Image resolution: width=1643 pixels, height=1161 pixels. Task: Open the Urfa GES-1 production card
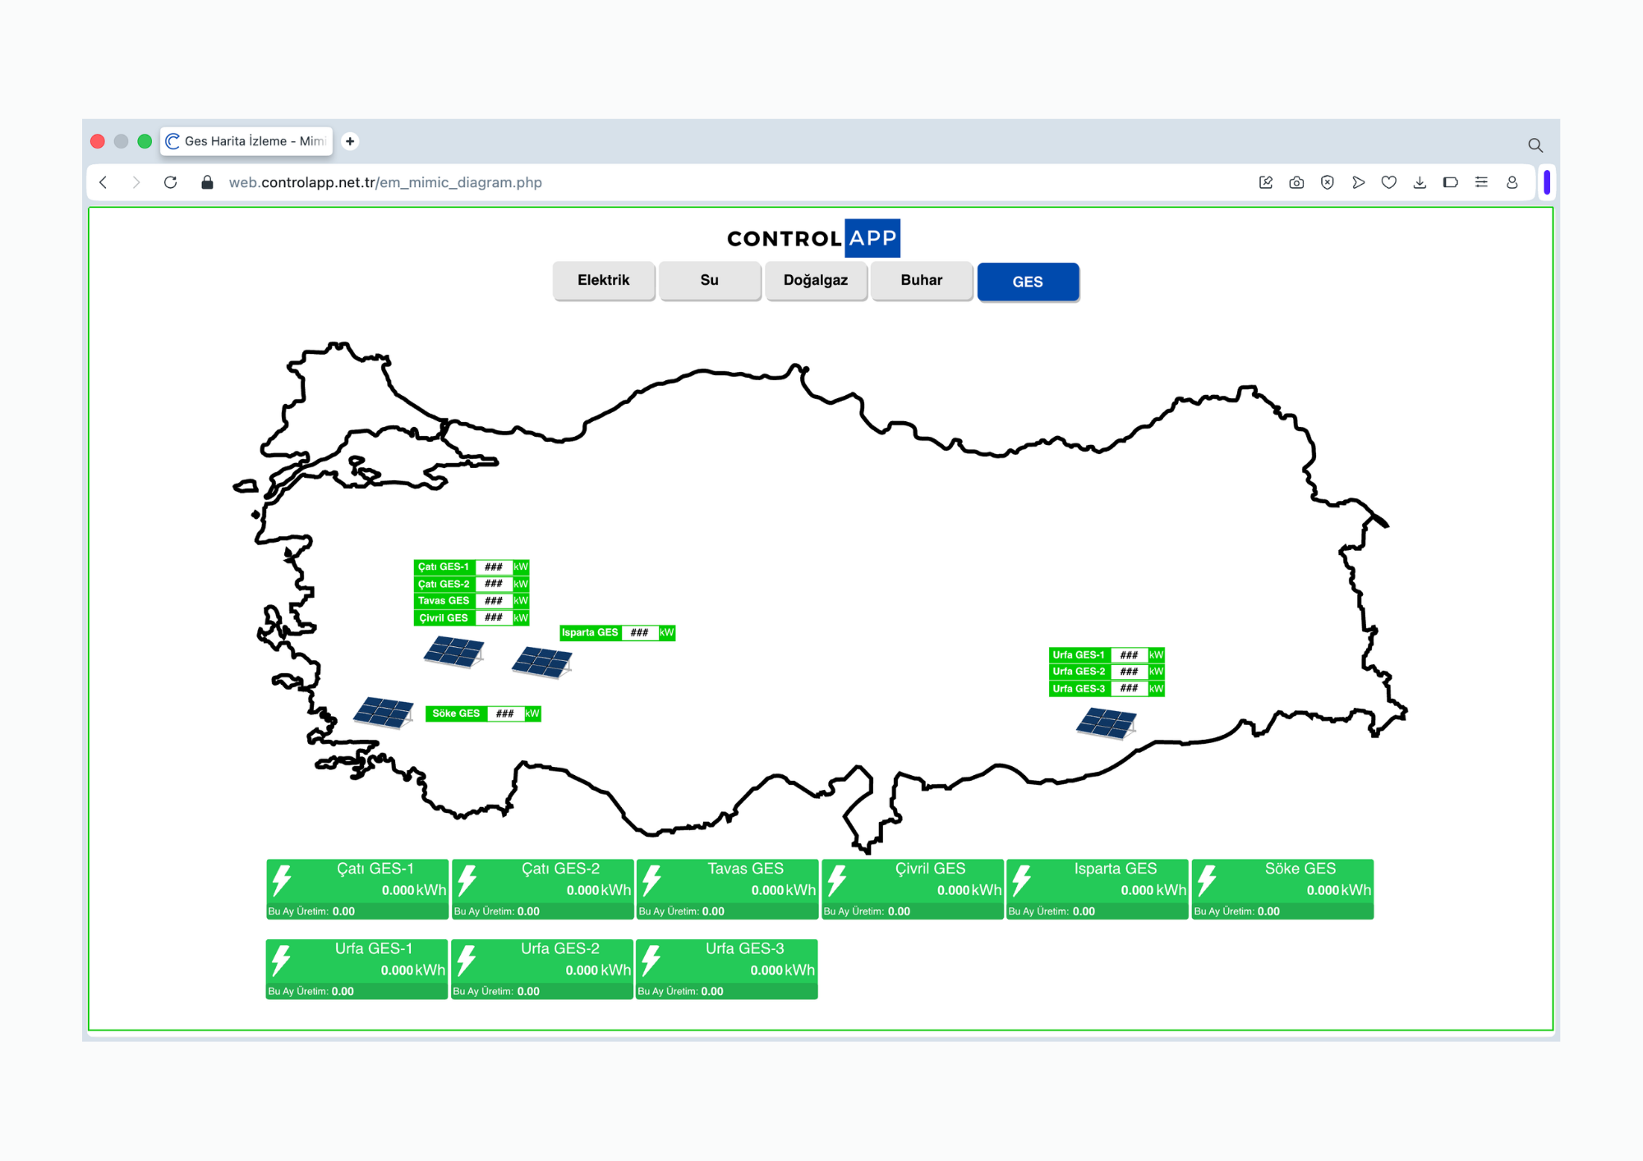[x=357, y=970]
